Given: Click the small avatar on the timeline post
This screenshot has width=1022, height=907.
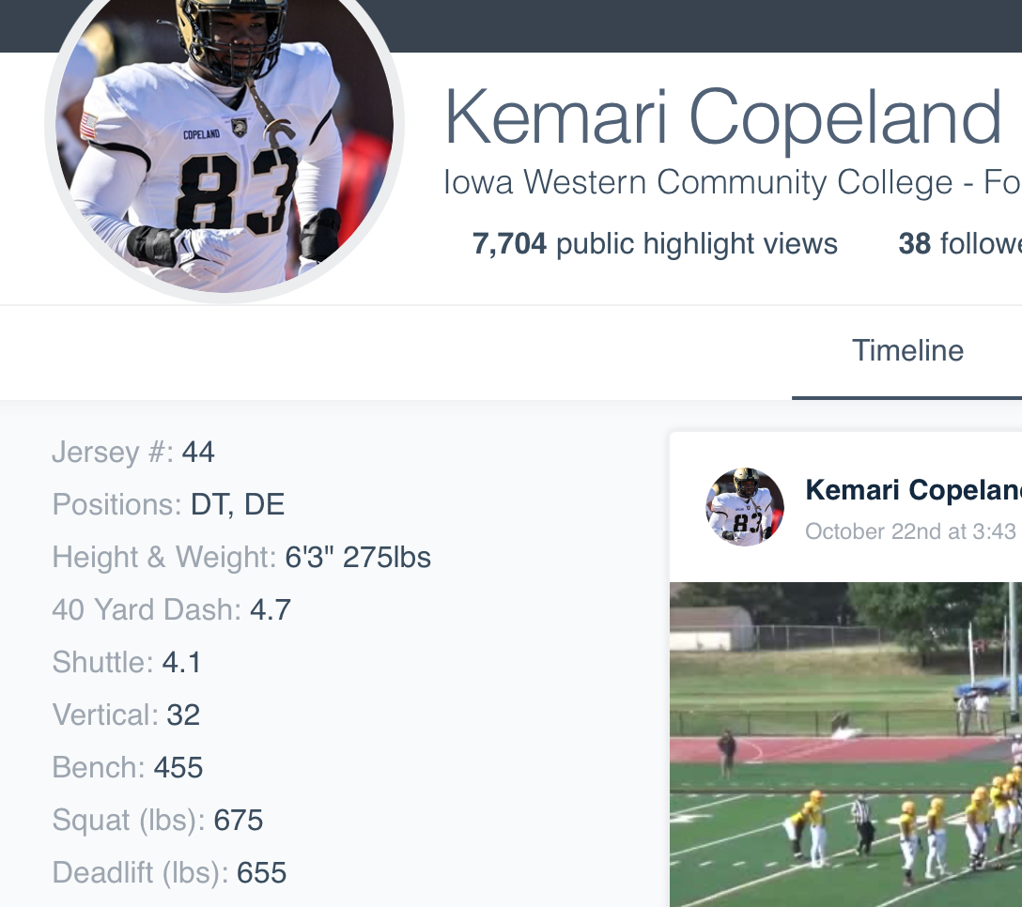Looking at the screenshot, I should [x=744, y=507].
